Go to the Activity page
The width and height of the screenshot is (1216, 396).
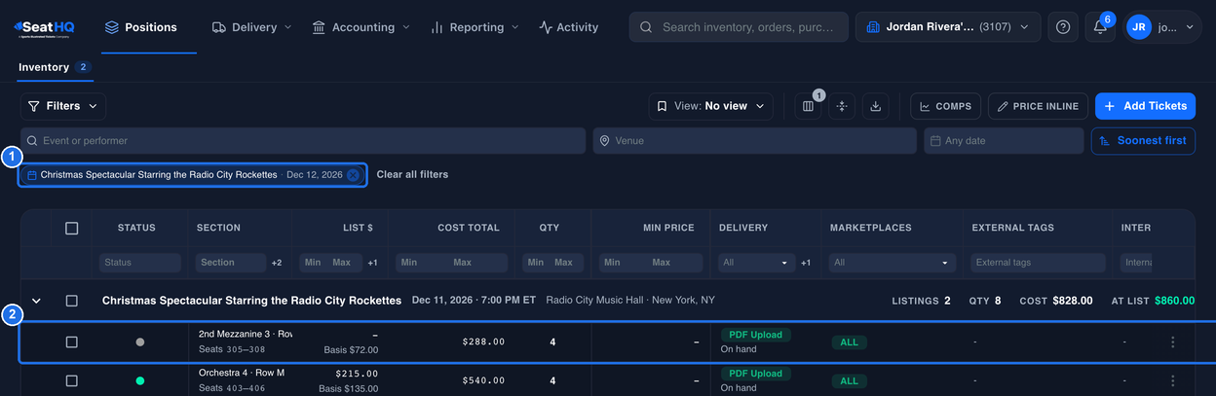point(569,27)
